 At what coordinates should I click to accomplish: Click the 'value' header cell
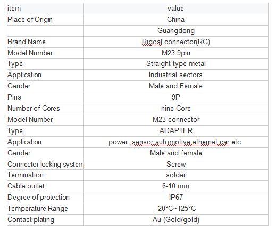click(x=176, y=9)
